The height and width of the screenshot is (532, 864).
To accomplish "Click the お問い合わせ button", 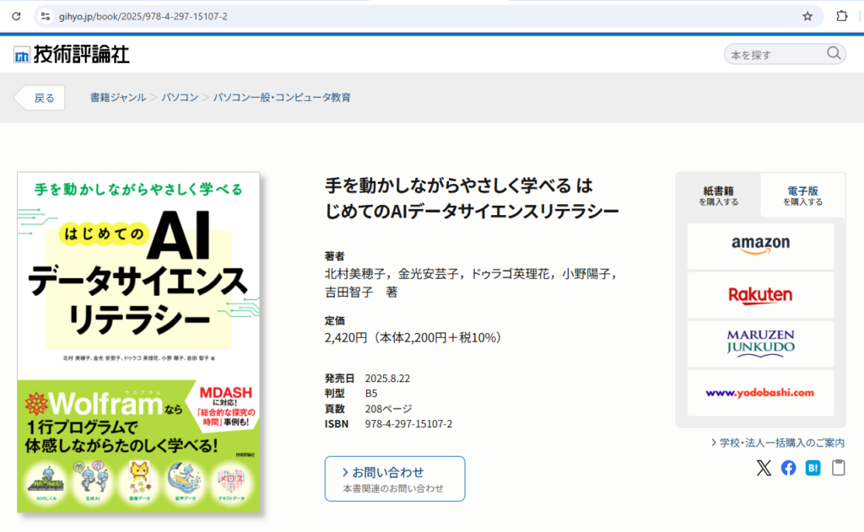I will (395, 479).
